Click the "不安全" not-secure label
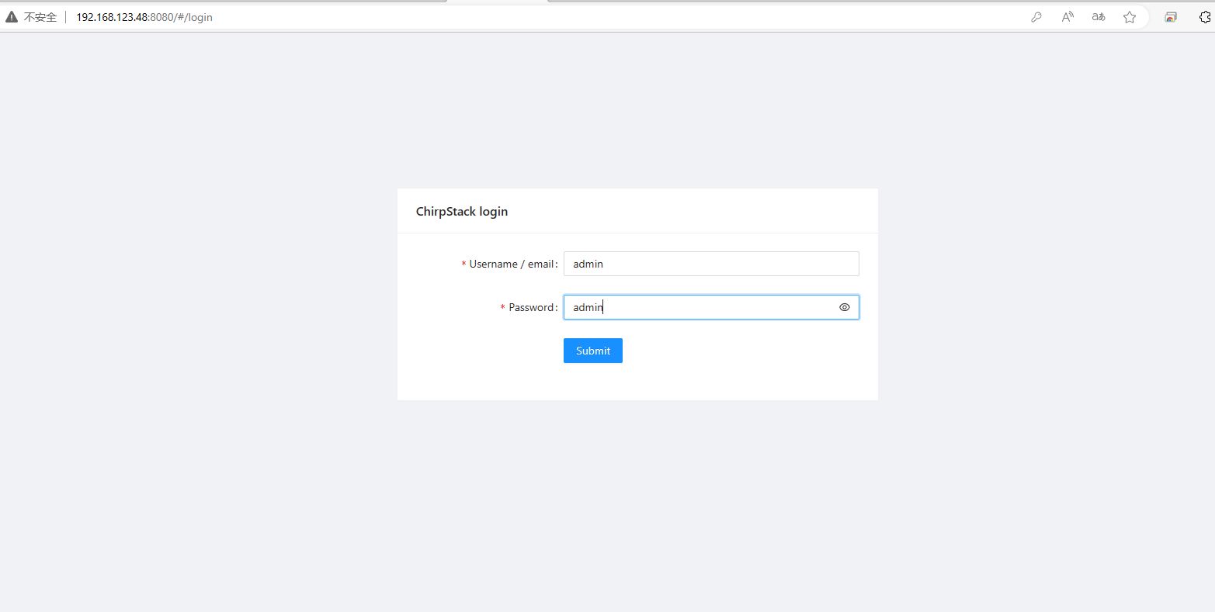Viewport: 1215px width, 612px height. pyautogui.click(x=40, y=17)
